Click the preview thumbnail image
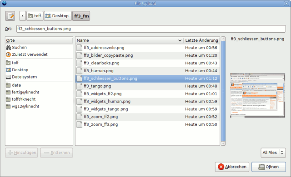 (258, 95)
